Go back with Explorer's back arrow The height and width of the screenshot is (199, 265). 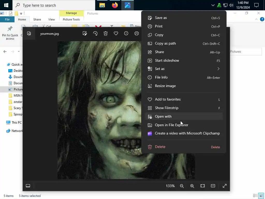pyautogui.click(x=5, y=52)
